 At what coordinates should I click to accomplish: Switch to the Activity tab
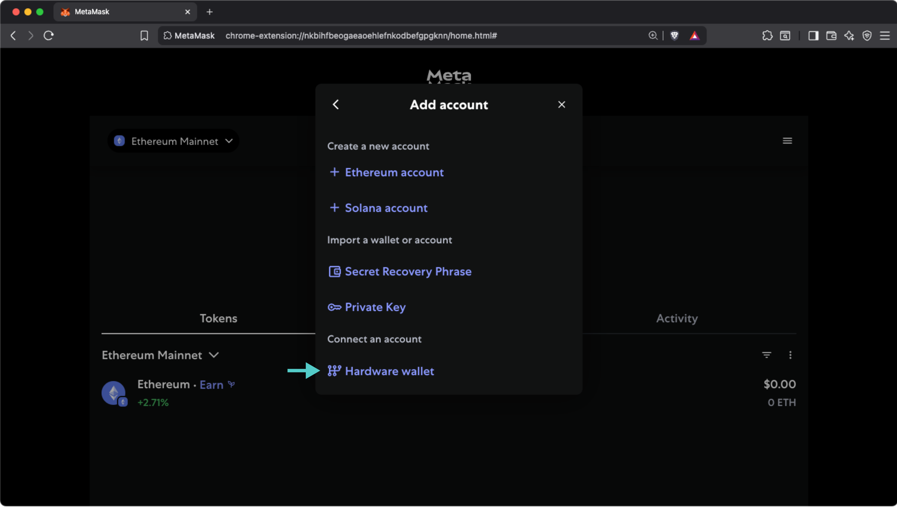click(x=677, y=318)
